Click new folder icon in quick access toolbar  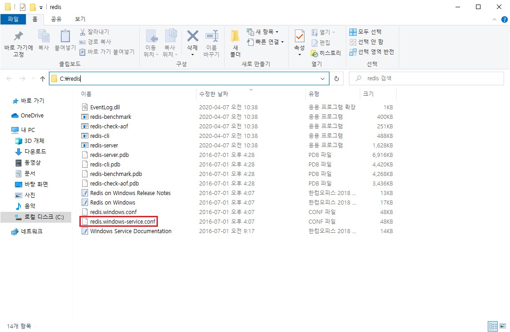33,7
